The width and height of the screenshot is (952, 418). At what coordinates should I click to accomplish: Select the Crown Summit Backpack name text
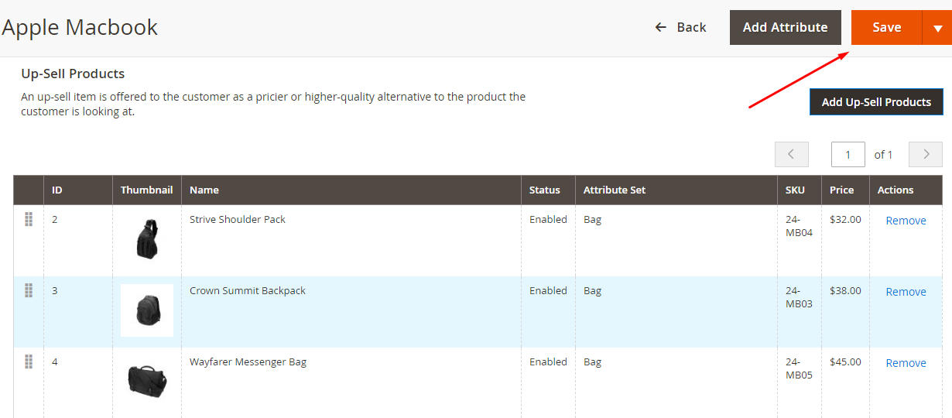point(248,290)
